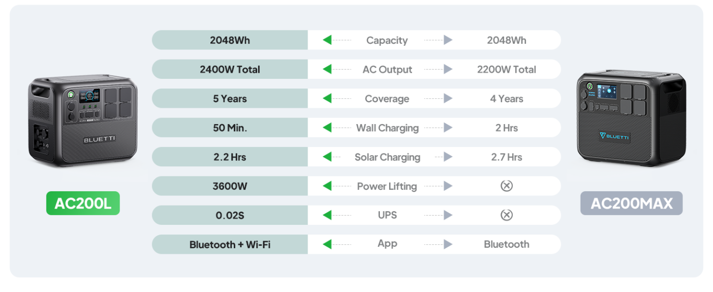Select the green AC200L label
713x292 pixels.
pyautogui.click(x=83, y=203)
